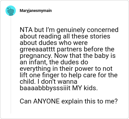Select the text "Can ANYONE explain this to me?"
129x119 pixels.
(x=68, y=101)
